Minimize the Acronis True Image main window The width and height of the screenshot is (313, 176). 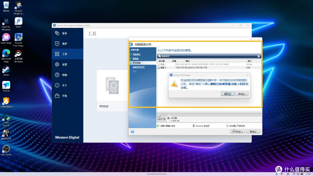pos(233,25)
